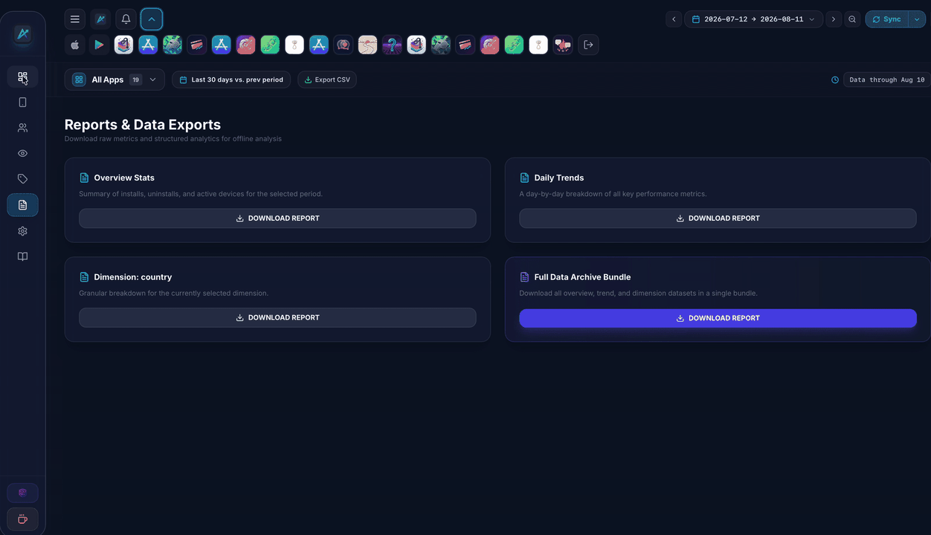This screenshot has height=535, width=931.
Task: Click the logout icon after app icons
Action: click(588, 45)
